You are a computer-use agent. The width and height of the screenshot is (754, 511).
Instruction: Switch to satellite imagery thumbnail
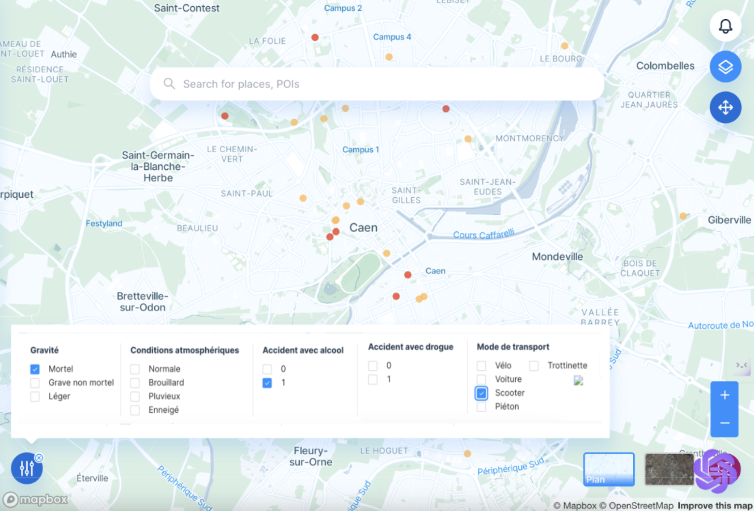pyautogui.click(x=669, y=469)
